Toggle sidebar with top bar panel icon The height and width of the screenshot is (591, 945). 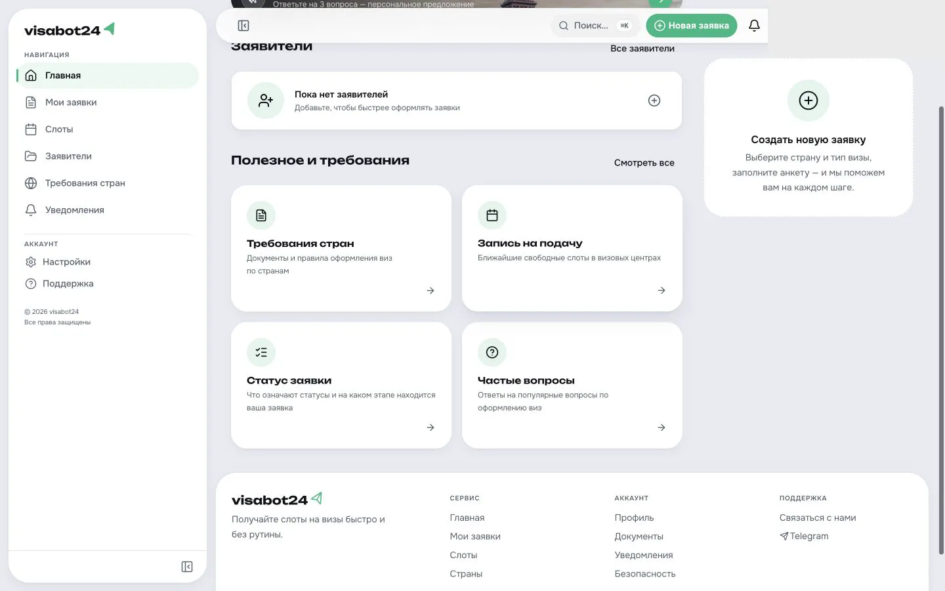[243, 26]
